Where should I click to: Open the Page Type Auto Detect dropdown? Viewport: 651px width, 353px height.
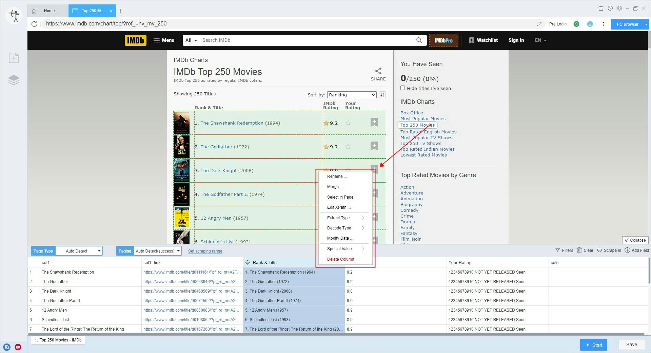[x=79, y=251]
